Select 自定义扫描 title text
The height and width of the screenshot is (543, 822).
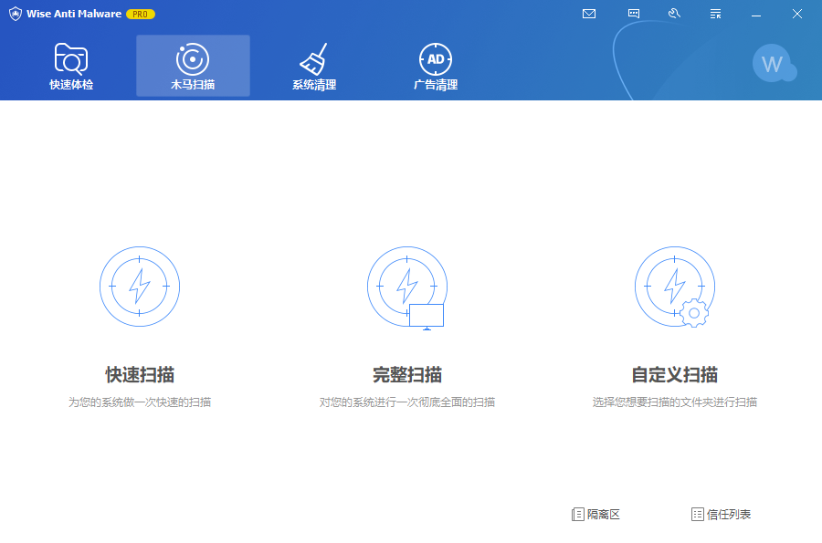[x=675, y=375]
